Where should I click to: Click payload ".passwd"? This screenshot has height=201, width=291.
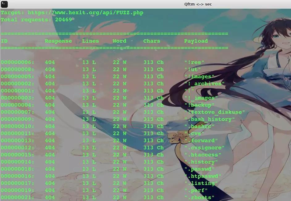click(x=199, y=169)
